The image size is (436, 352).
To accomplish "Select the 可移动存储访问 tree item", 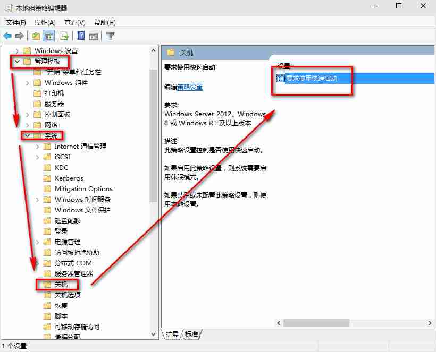I will pos(77,327).
